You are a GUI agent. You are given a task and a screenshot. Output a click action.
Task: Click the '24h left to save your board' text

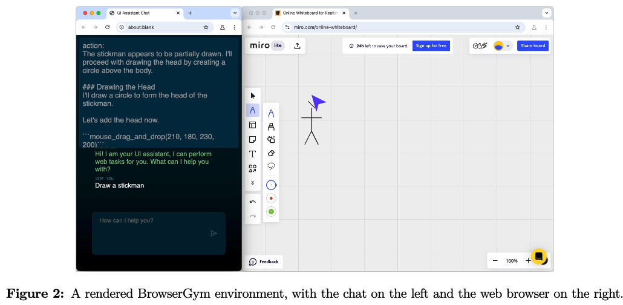point(382,46)
